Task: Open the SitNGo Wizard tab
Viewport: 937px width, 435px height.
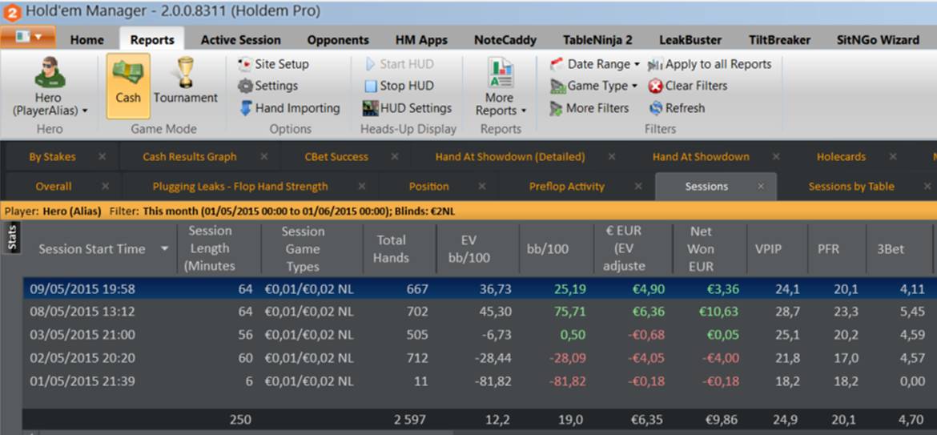Action: point(878,40)
